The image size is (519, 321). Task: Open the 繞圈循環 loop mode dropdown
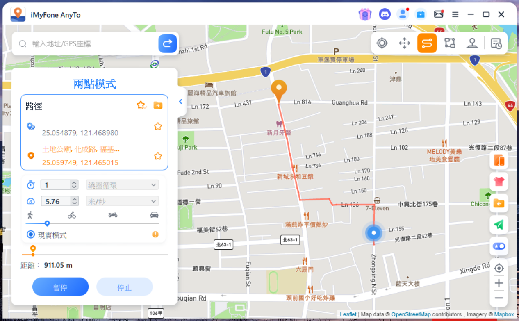122,185
